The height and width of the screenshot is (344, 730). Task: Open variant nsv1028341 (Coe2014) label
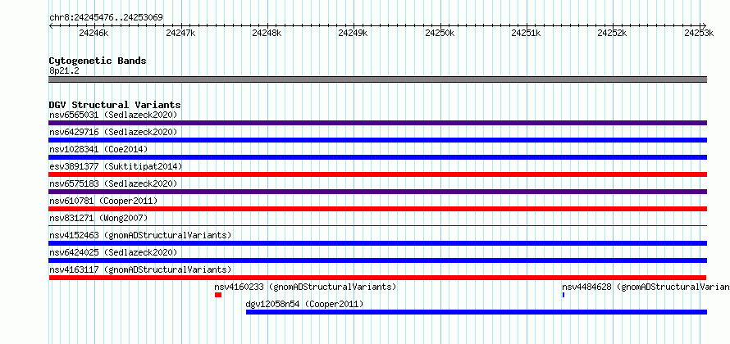[98, 149]
